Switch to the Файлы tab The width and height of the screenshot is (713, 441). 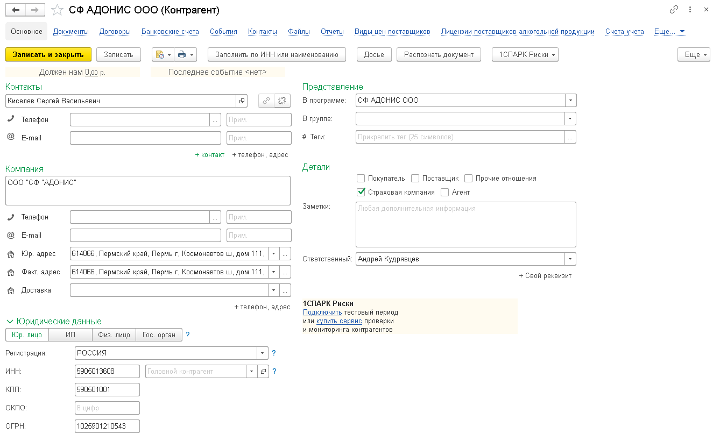pos(299,32)
